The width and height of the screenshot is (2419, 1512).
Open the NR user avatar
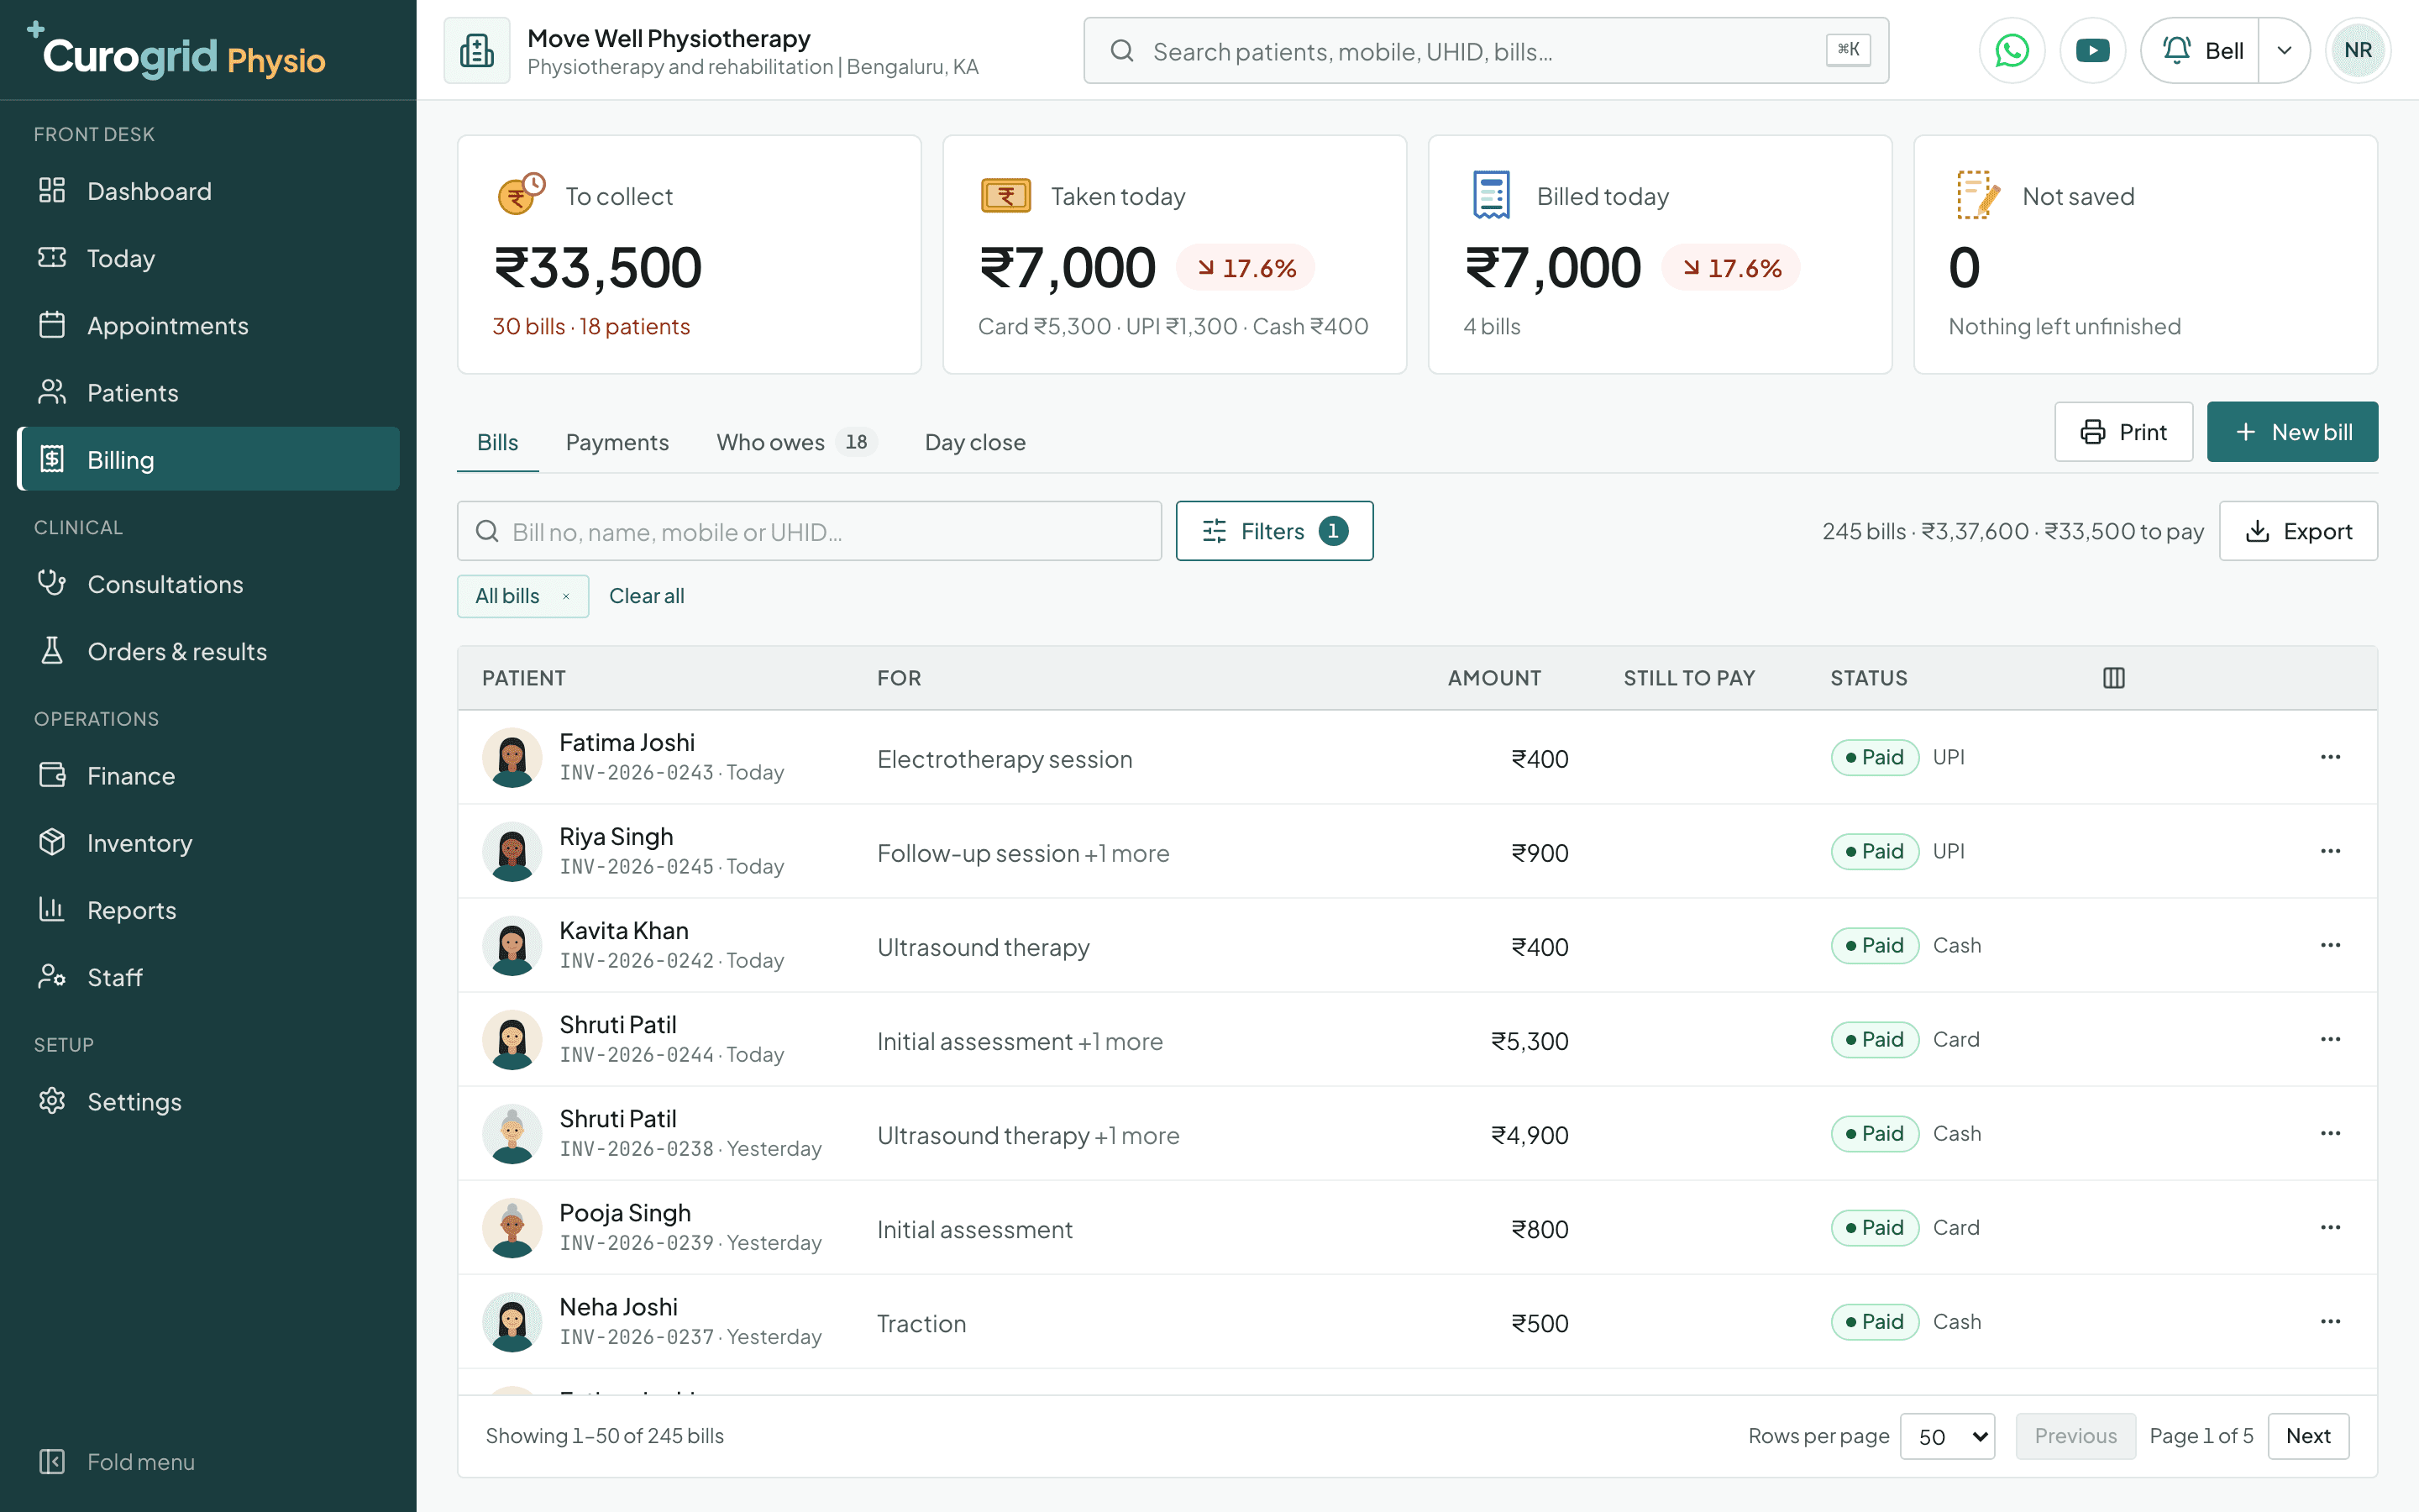tap(2357, 50)
